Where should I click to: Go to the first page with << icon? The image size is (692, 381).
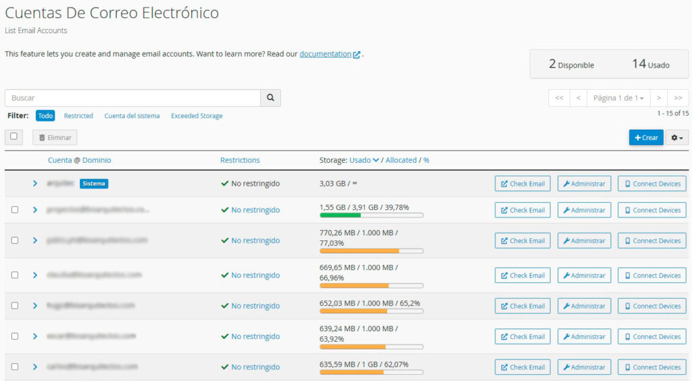pyautogui.click(x=559, y=98)
